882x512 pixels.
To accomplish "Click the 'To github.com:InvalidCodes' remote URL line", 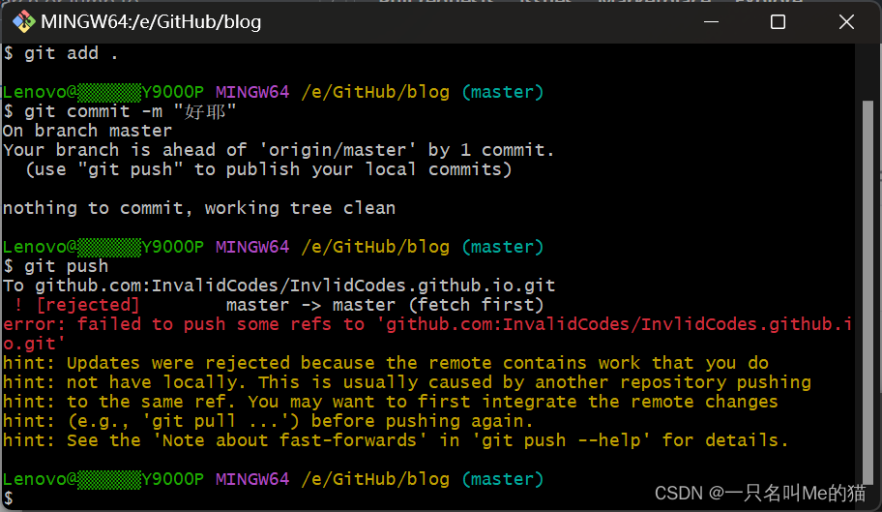I will coord(279,286).
